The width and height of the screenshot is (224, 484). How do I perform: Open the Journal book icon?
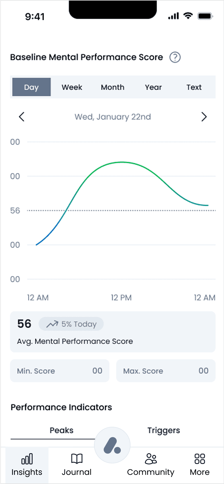[77, 459]
